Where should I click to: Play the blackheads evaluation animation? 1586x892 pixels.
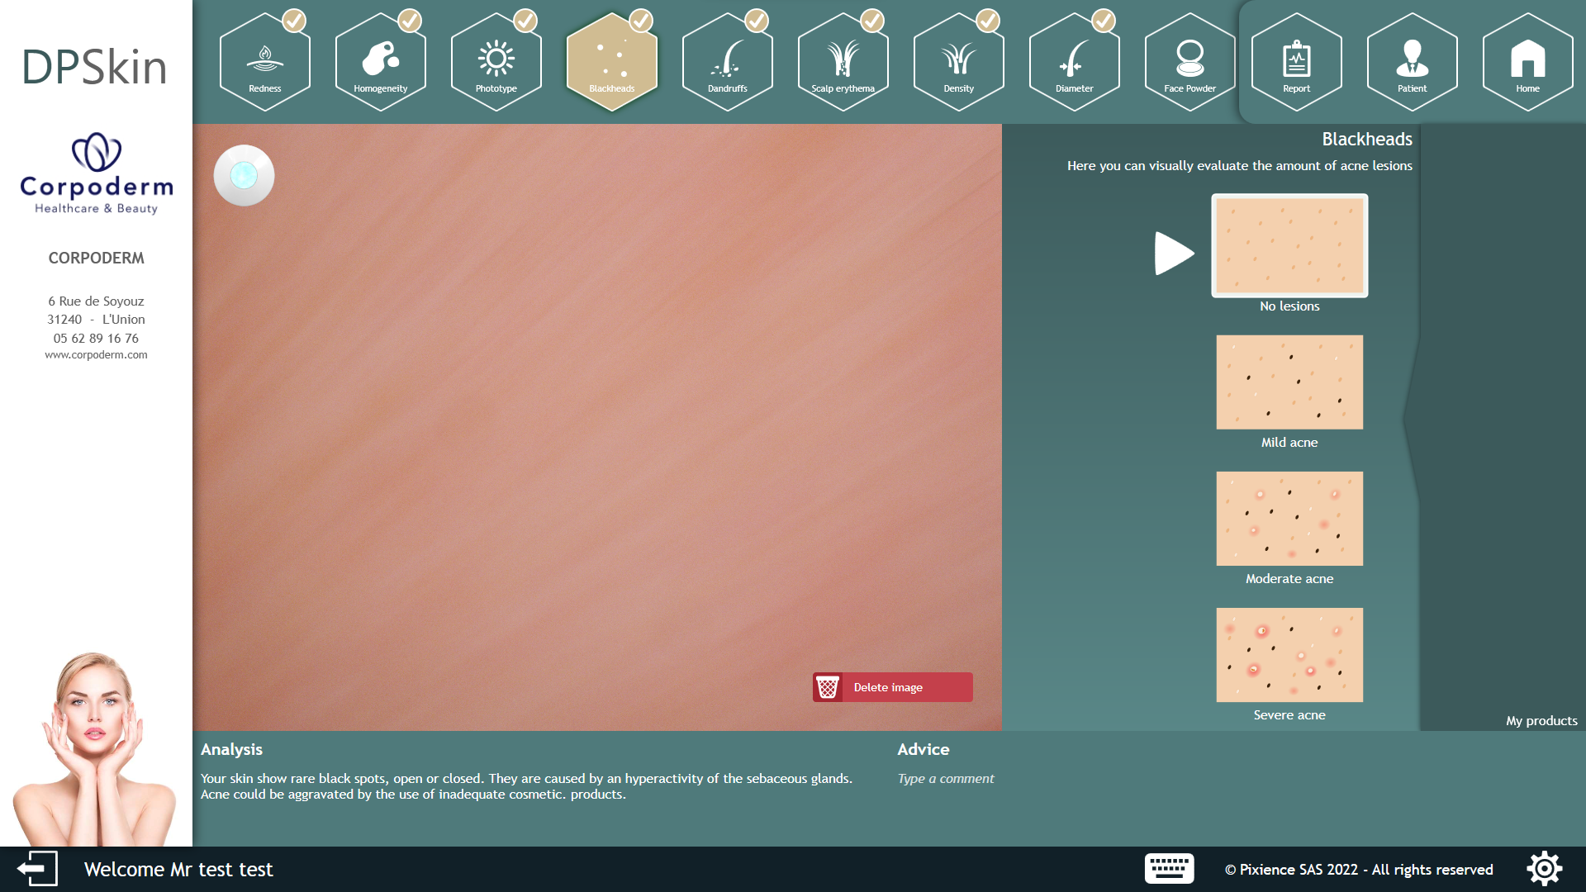pyautogui.click(x=1173, y=253)
